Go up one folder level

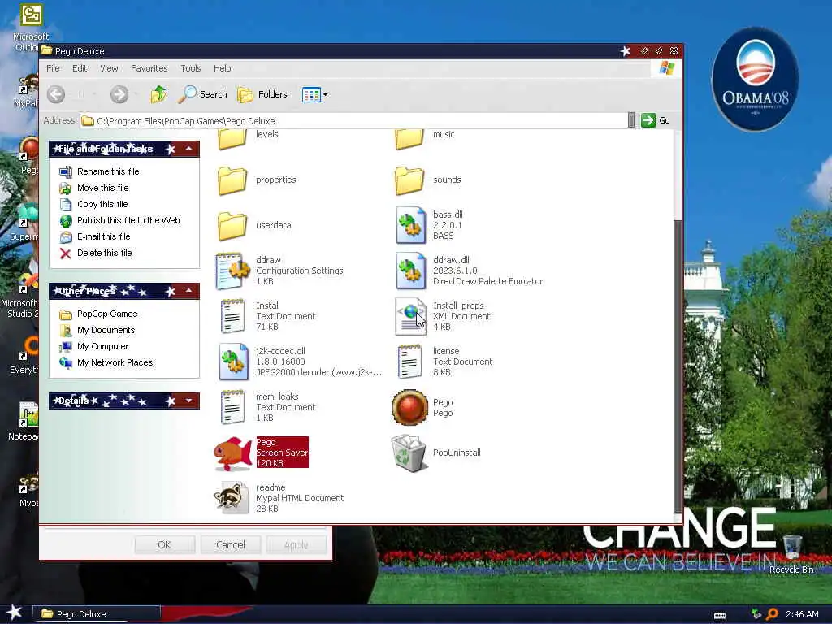[x=158, y=94]
